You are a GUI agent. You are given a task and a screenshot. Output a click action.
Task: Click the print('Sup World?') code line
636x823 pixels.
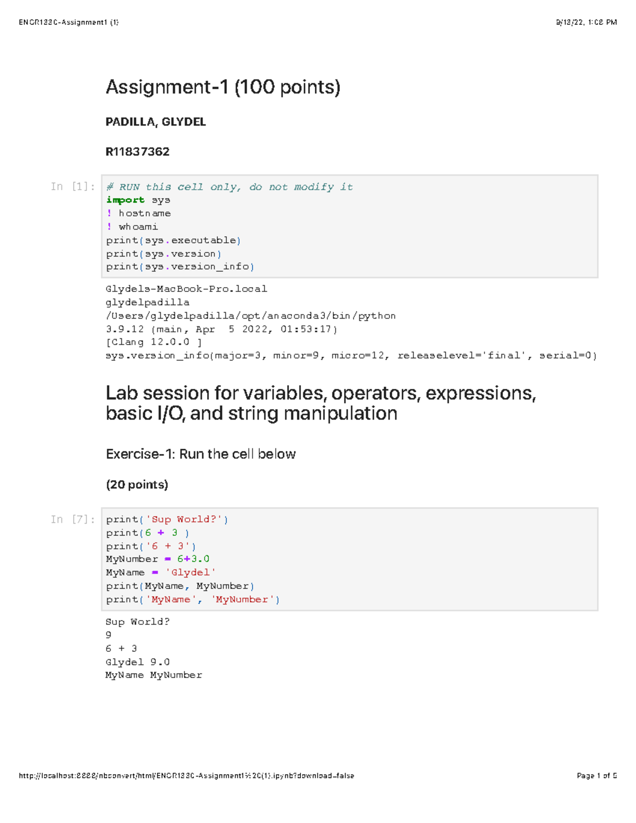point(167,519)
